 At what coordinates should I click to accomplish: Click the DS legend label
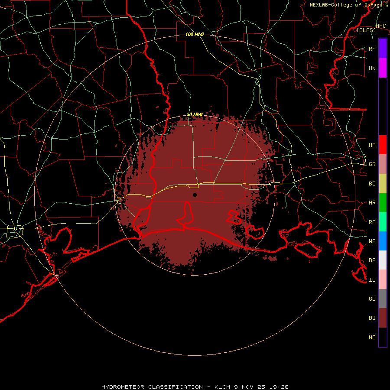(372, 260)
